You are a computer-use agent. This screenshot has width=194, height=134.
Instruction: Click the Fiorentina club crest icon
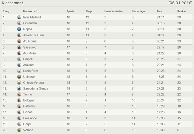pos(19,23)
